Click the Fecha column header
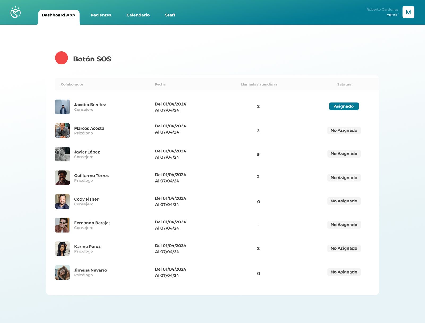This screenshot has width=425, height=323. tap(160, 84)
